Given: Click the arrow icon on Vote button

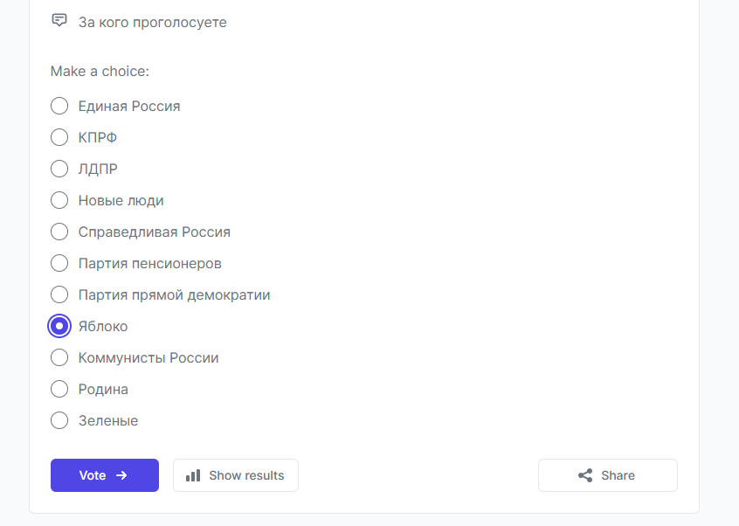Looking at the screenshot, I should 121,475.
